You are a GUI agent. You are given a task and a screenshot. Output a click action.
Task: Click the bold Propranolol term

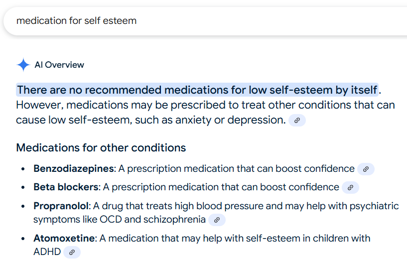coord(62,206)
